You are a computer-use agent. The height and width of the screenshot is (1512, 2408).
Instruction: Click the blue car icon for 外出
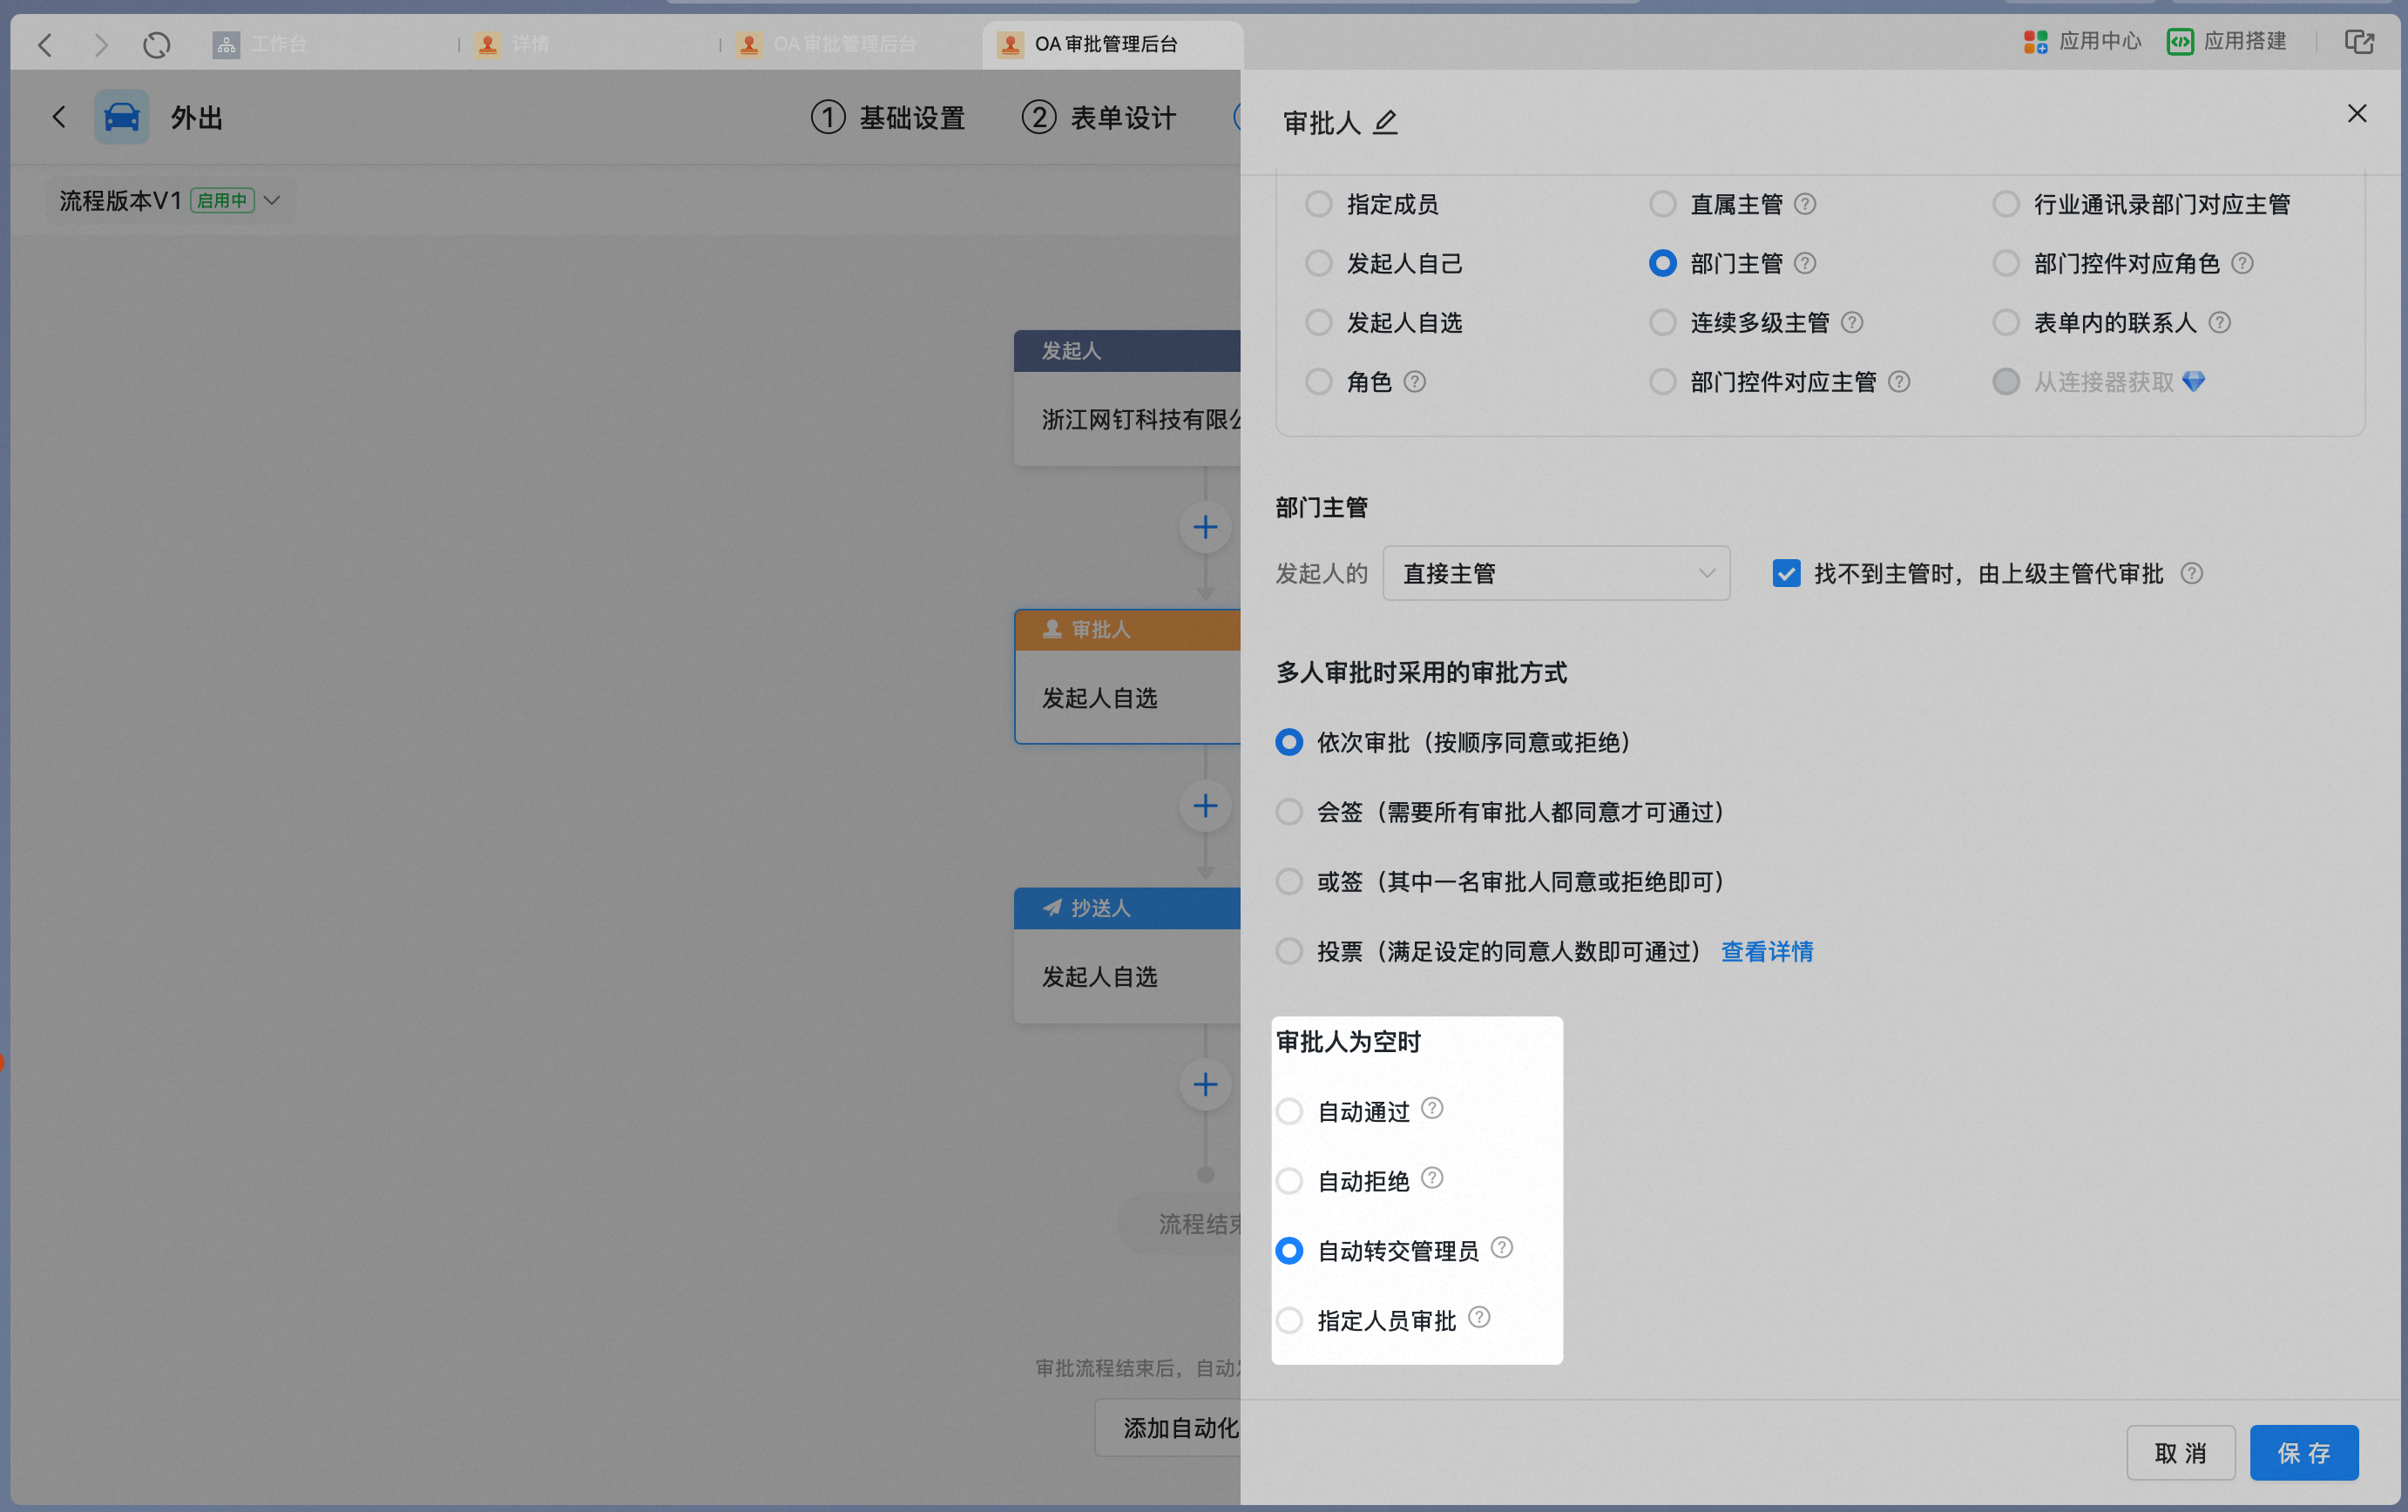click(x=122, y=117)
